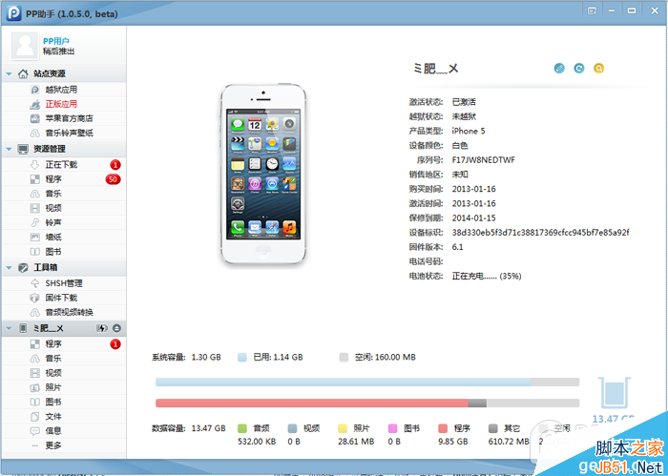This screenshot has height=476, width=668.
Task: Click the iPhone 5 device image
Action: (263, 174)
